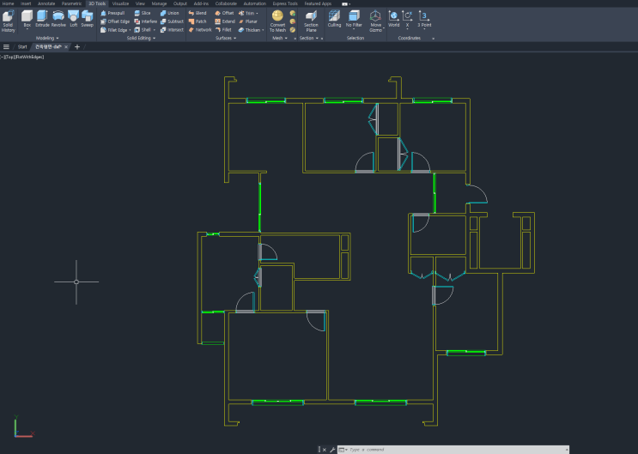The image size is (638, 454).
Task: Apply the Subtract boolean tool
Action: click(x=172, y=21)
